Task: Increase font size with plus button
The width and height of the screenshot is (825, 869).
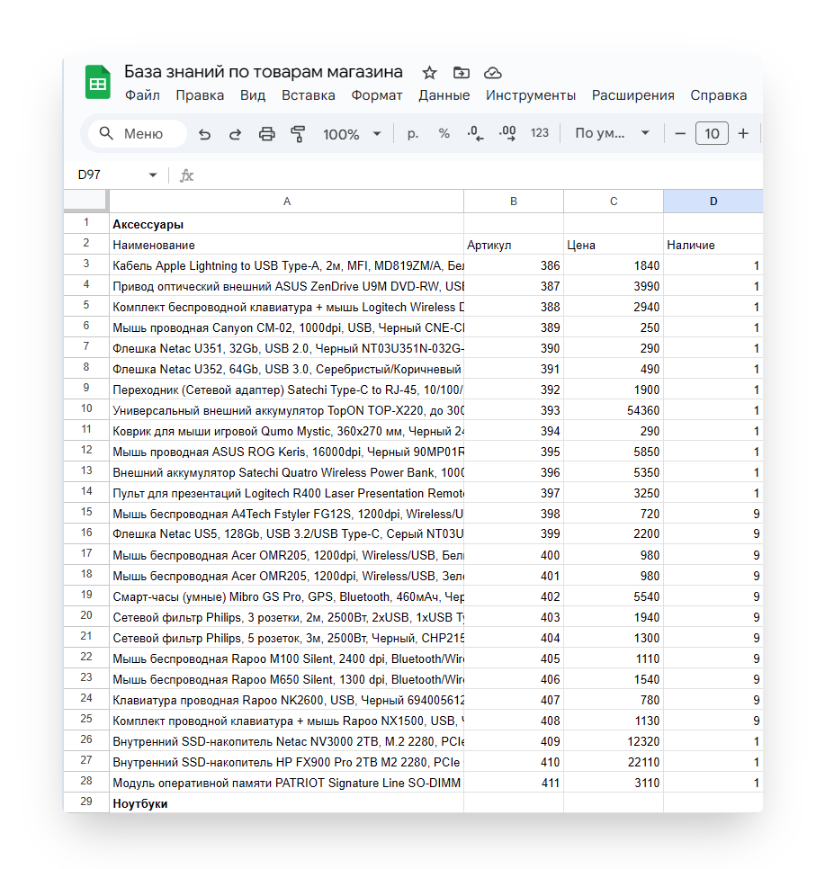Action: 743,133
